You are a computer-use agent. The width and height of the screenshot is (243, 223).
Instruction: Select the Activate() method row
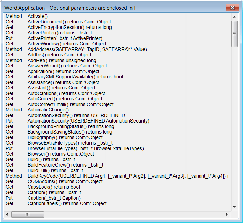pyautogui.click(x=117, y=16)
